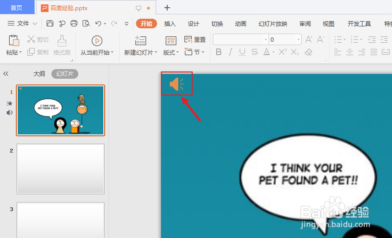Click the justify alignment icon
Screen dimensions: 392x238
pyautogui.click(x=374, y=52)
